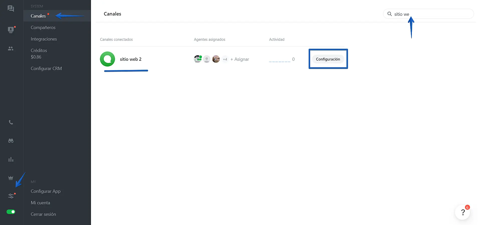The image size is (478, 225).
Task: Click the first assigned agent avatar
Action: point(198,59)
